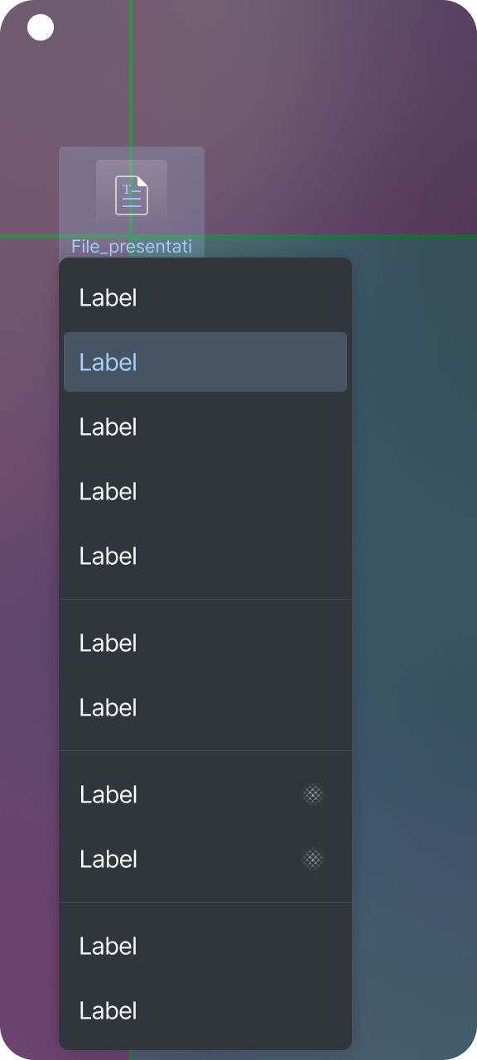Click the placeholder icon on the upper icon row
Screen dimensions: 477x1060
click(313, 795)
